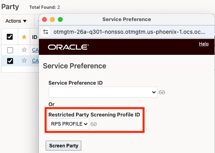Image resolution: width=215 pixels, height=153 pixels.
Task: Open the Restricted Party Screening Profile ID dropdown
Action: 69,124
